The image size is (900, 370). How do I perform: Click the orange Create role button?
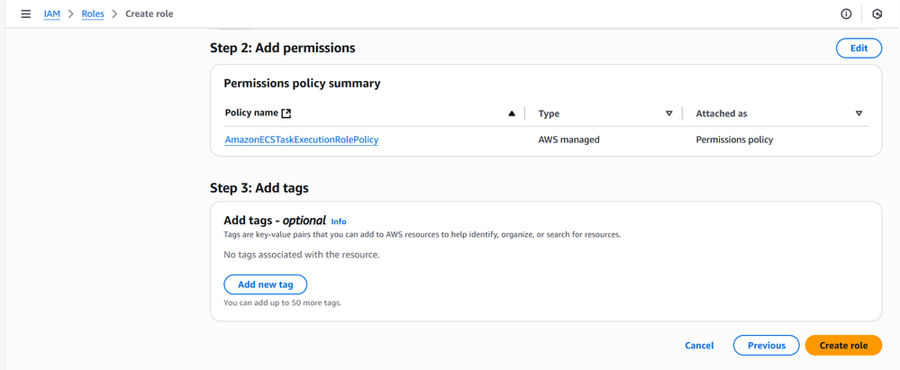point(843,346)
